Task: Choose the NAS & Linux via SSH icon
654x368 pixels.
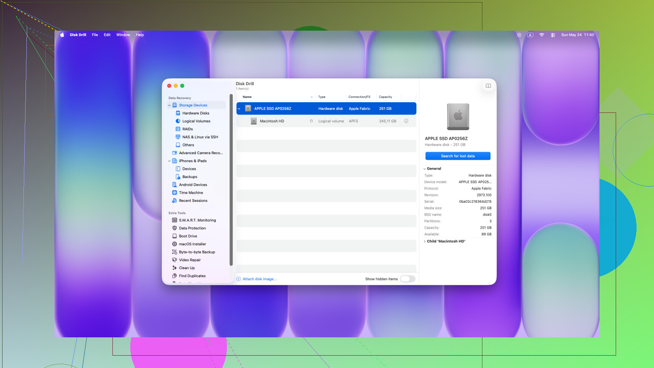Action: [x=178, y=137]
